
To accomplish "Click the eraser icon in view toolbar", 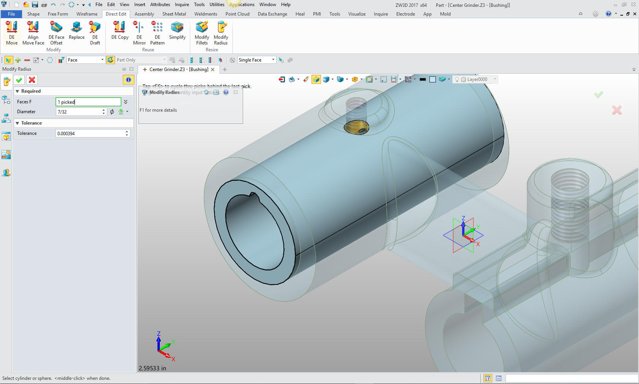I will tap(306, 79).
